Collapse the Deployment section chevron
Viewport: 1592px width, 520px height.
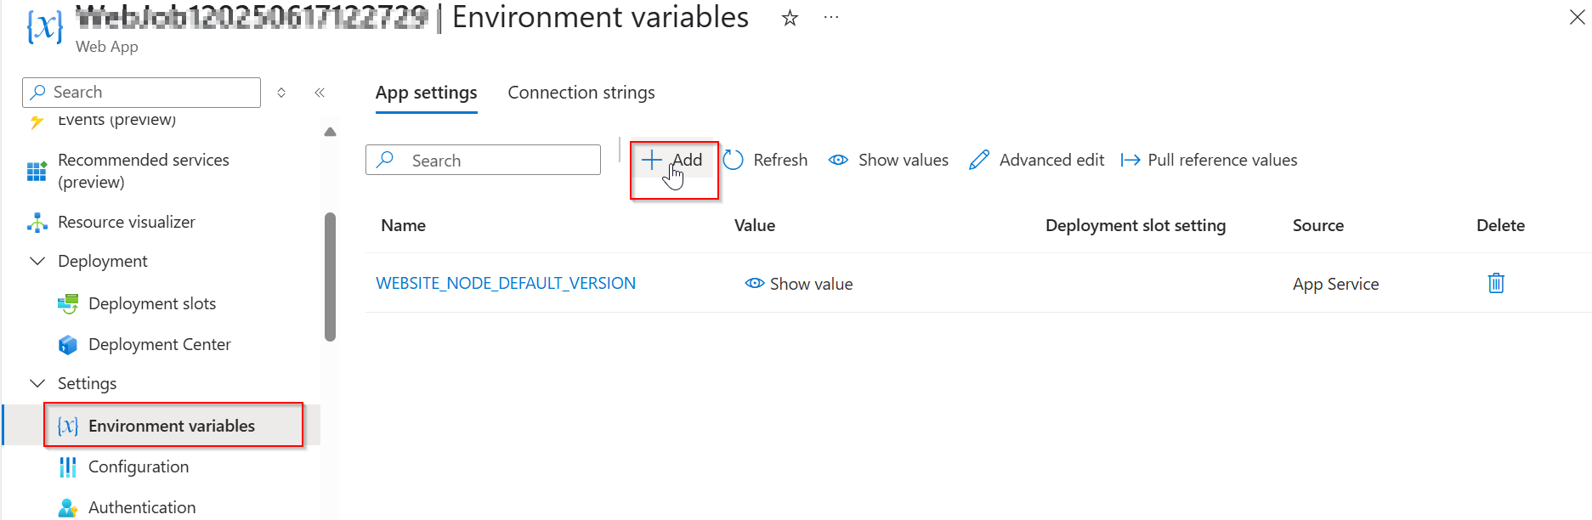point(37,261)
